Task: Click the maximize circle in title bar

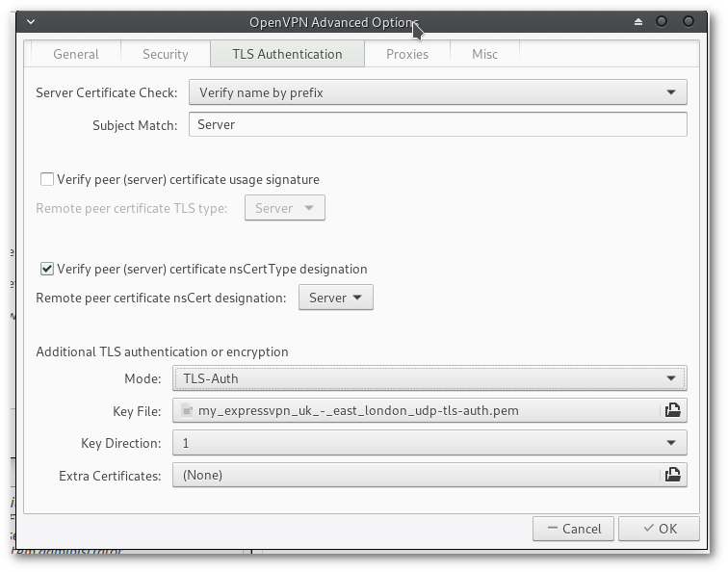Action: point(662,22)
